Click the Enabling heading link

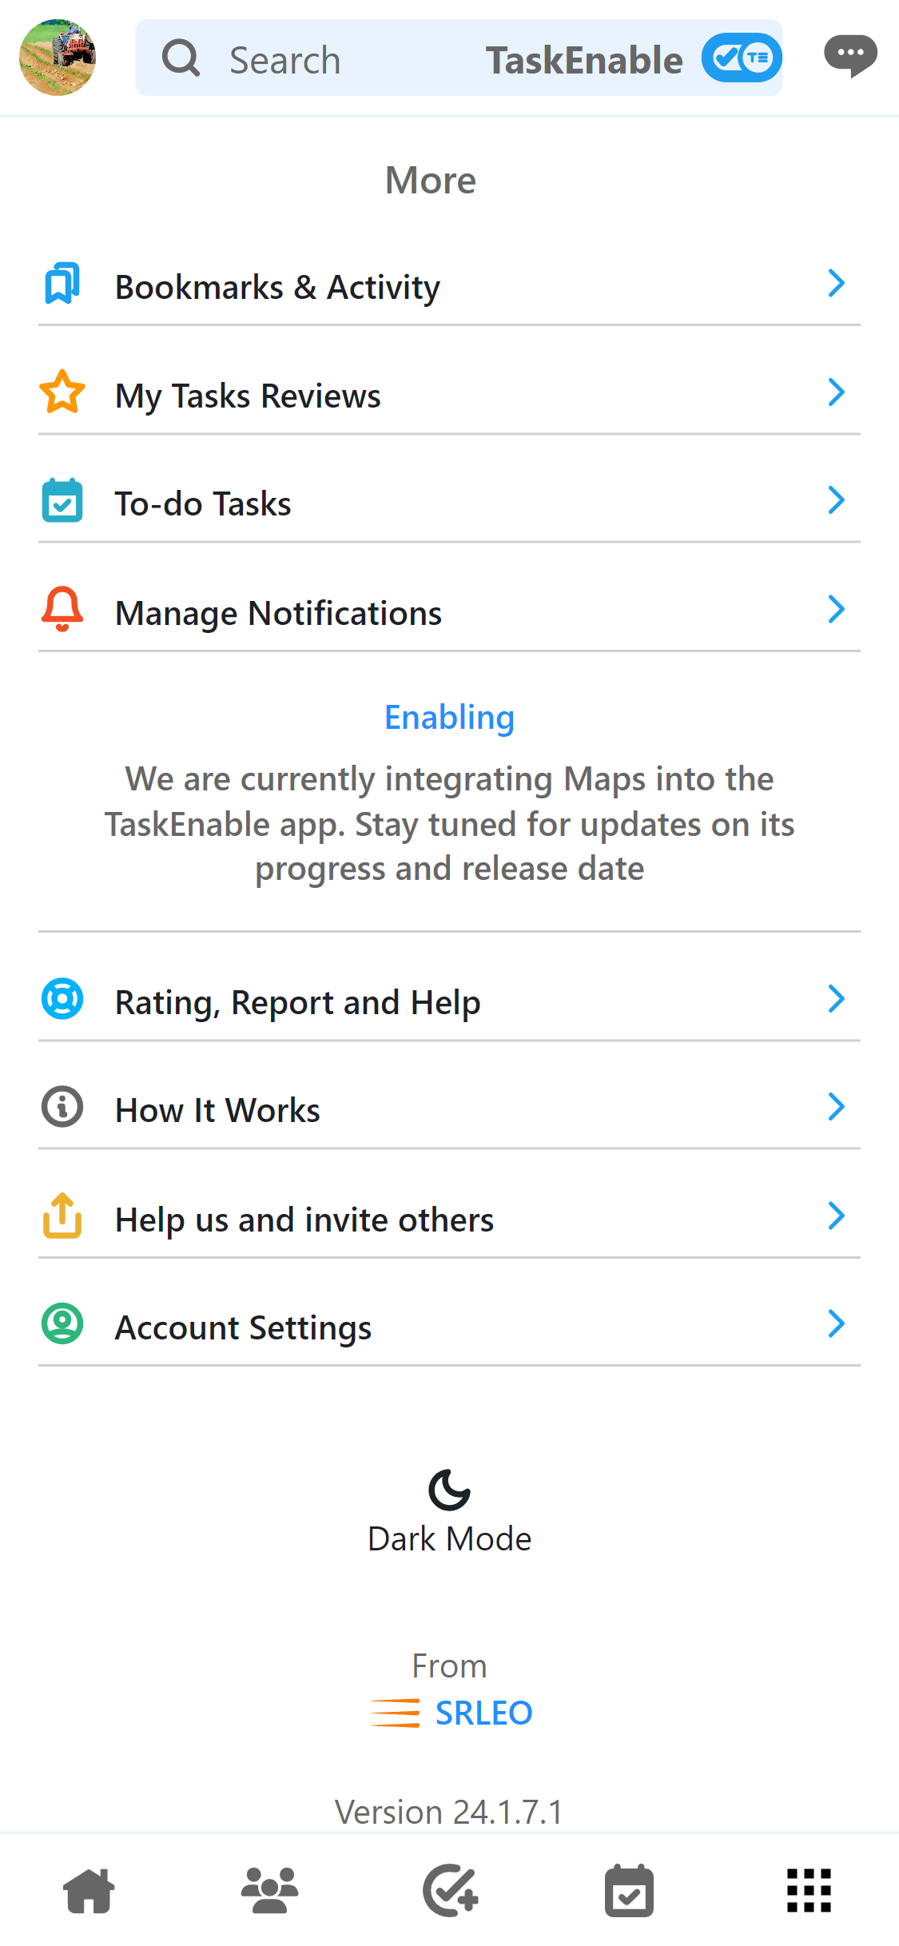(x=449, y=718)
